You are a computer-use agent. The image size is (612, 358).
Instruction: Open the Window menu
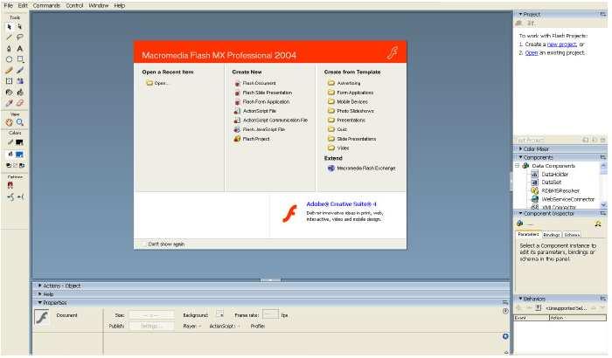click(99, 5)
